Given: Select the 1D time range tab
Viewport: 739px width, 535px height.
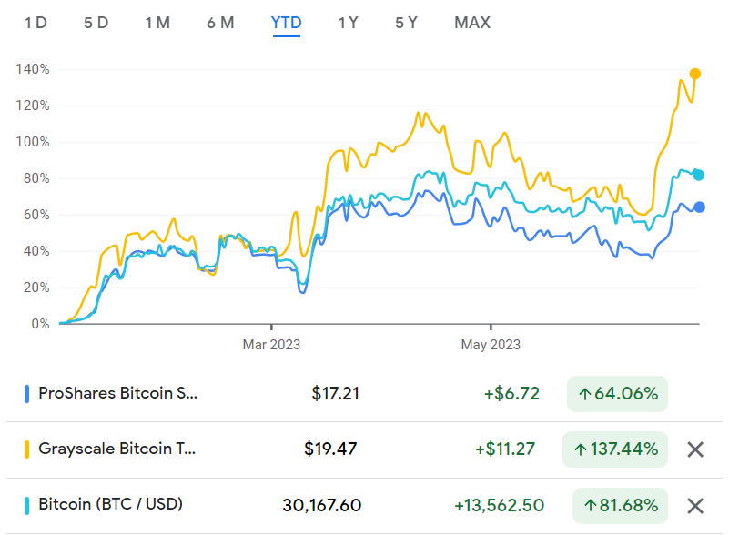Looking at the screenshot, I should [x=35, y=23].
